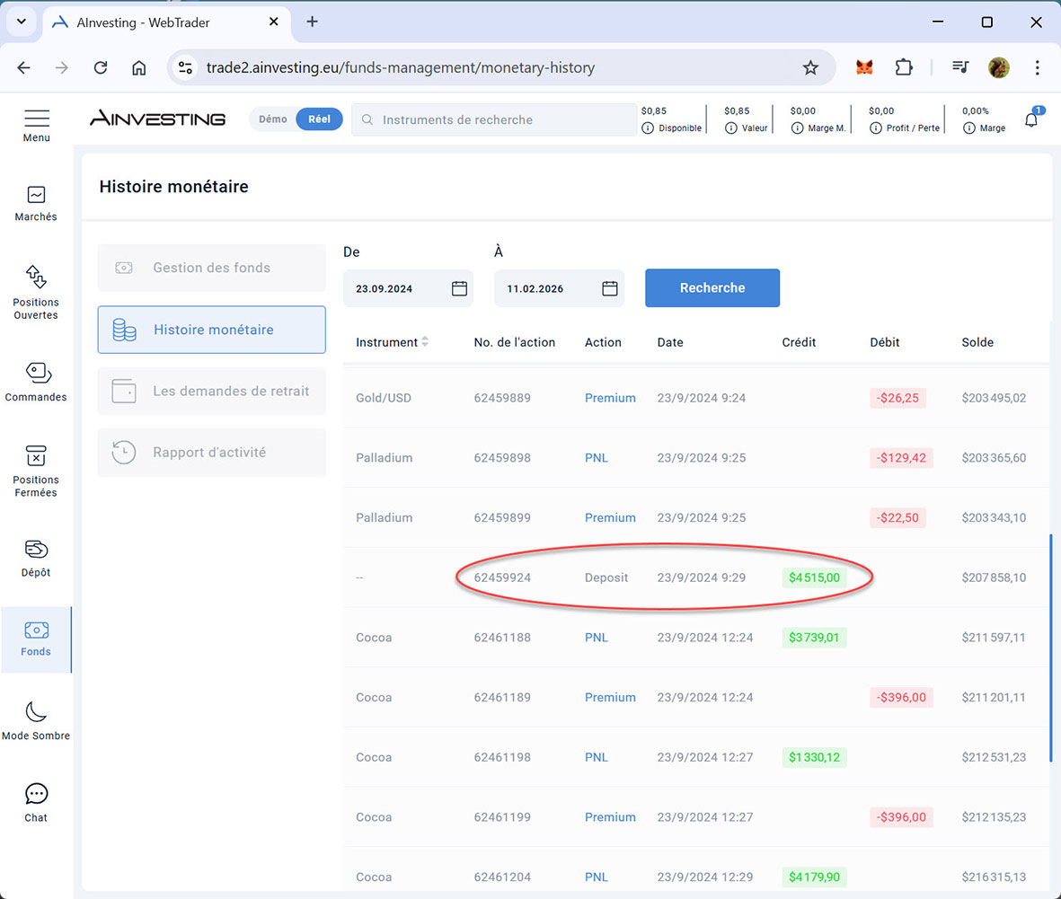
Task: Click the table's vertical scrollbar thumb
Action: tap(1050, 647)
